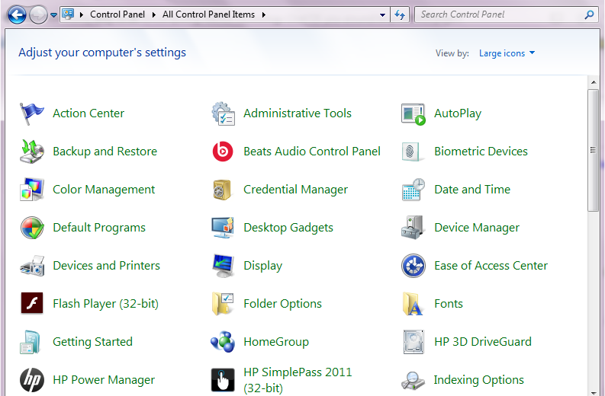
Task: Click the Beats Audio Control Panel link
Action: point(312,152)
